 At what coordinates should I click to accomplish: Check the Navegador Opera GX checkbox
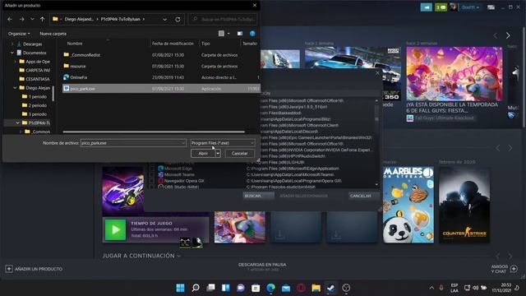(x=152, y=181)
